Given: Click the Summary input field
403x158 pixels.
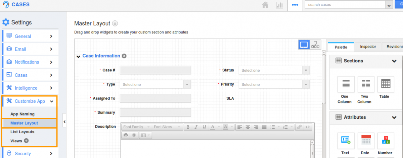Looking at the screenshot, I should (155, 112).
